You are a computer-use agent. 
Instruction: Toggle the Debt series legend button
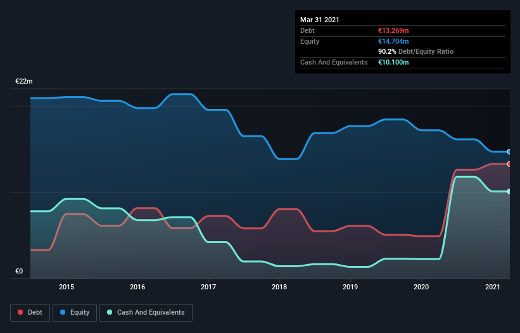click(x=30, y=313)
